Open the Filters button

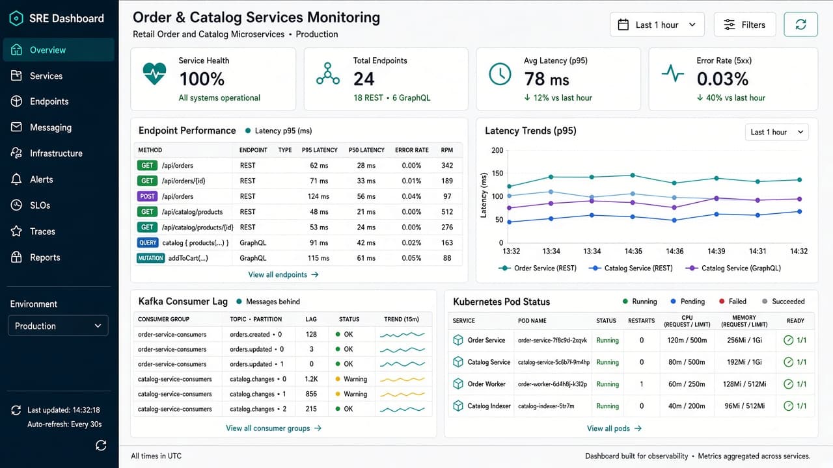pyautogui.click(x=744, y=25)
